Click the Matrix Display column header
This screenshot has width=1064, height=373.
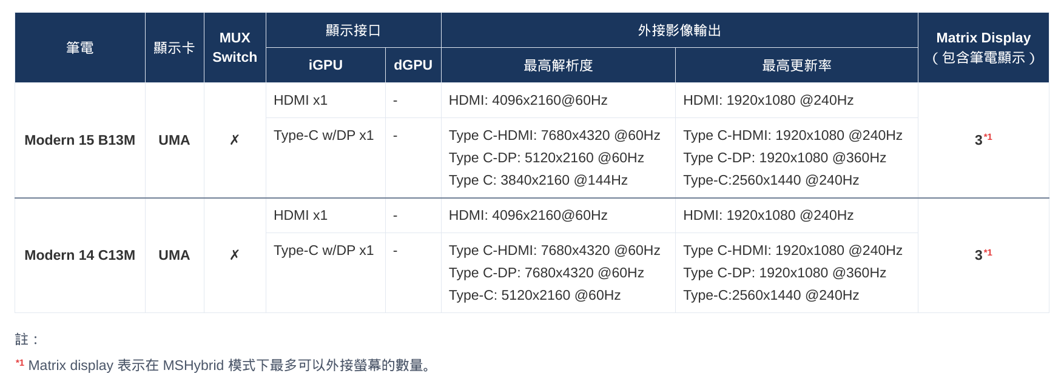(983, 47)
